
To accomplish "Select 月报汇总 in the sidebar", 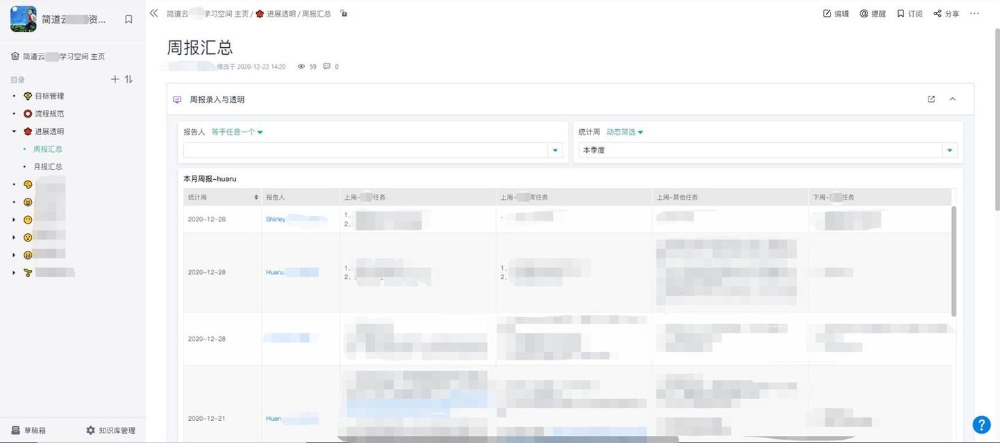I will click(48, 167).
